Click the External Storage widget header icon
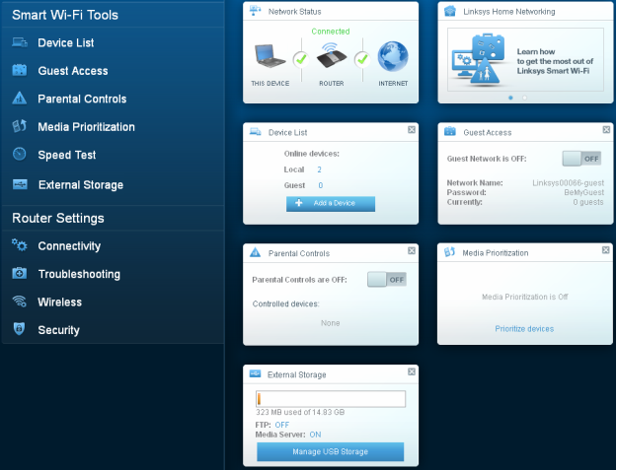Screen dimensions: 617x470 (255, 373)
